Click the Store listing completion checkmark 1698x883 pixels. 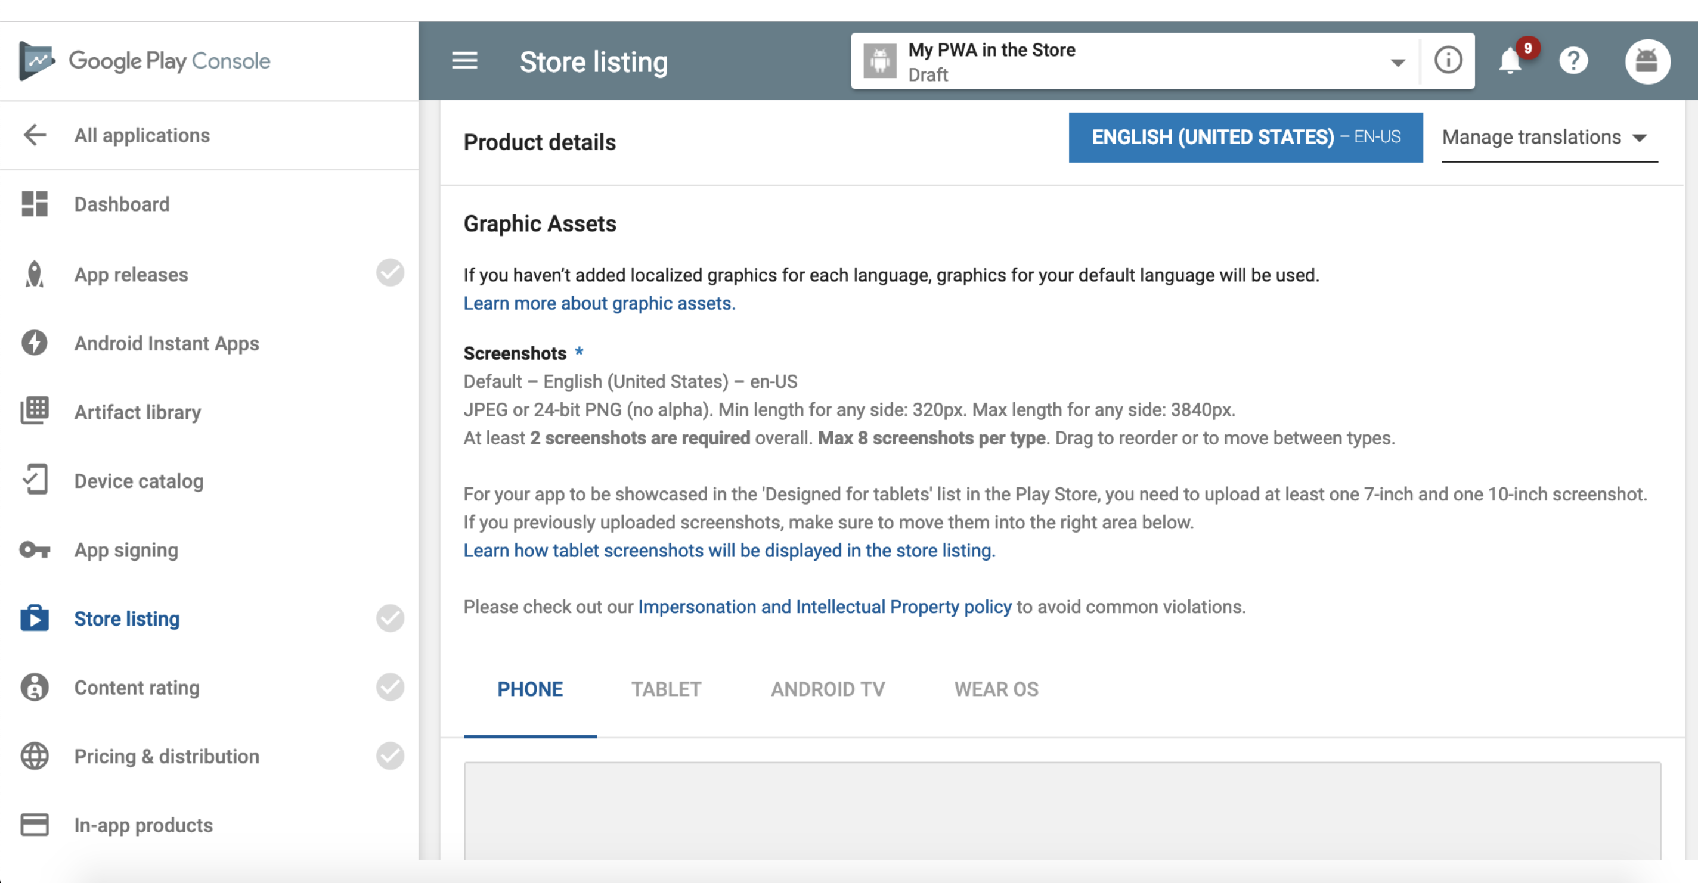389,618
